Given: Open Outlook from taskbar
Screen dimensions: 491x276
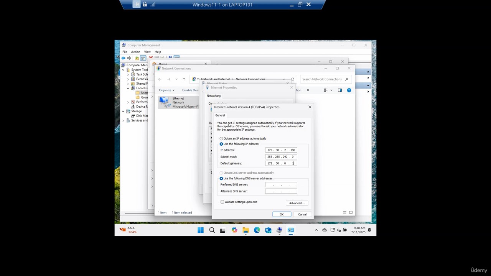Looking at the screenshot, I should coord(268,230).
